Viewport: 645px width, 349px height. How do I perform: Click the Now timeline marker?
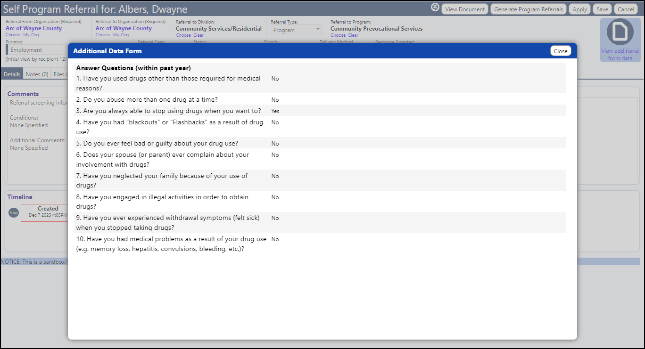tap(14, 212)
